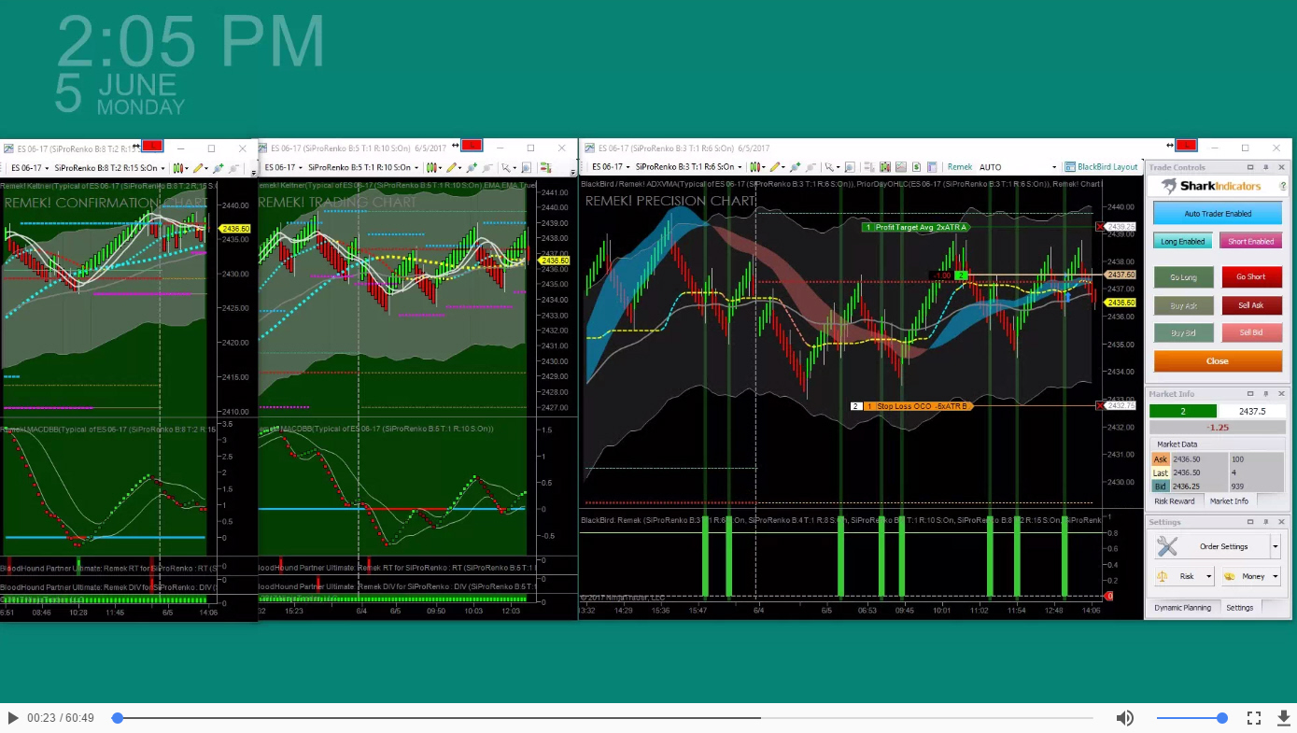The width and height of the screenshot is (1297, 733).
Task: Open chart style icon in Trading chart toolbar
Action: click(433, 168)
